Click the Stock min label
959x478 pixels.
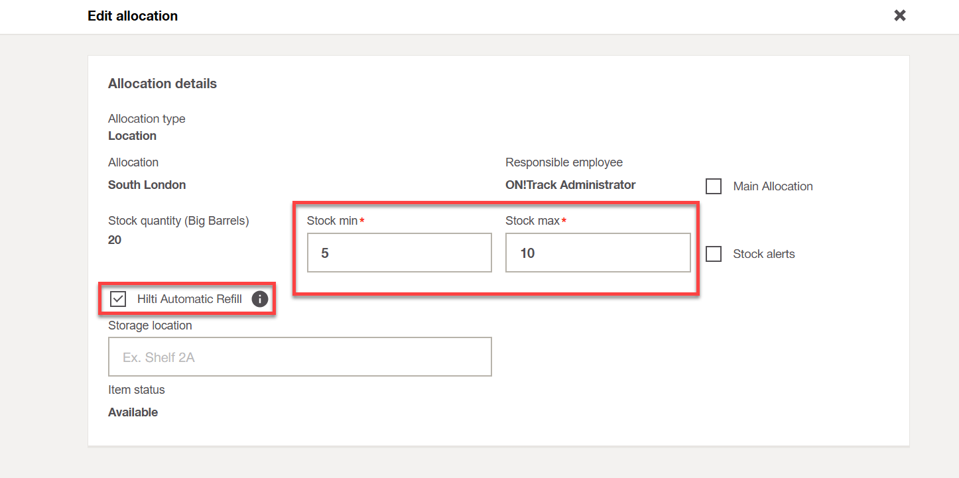click(x=332, y=221)
